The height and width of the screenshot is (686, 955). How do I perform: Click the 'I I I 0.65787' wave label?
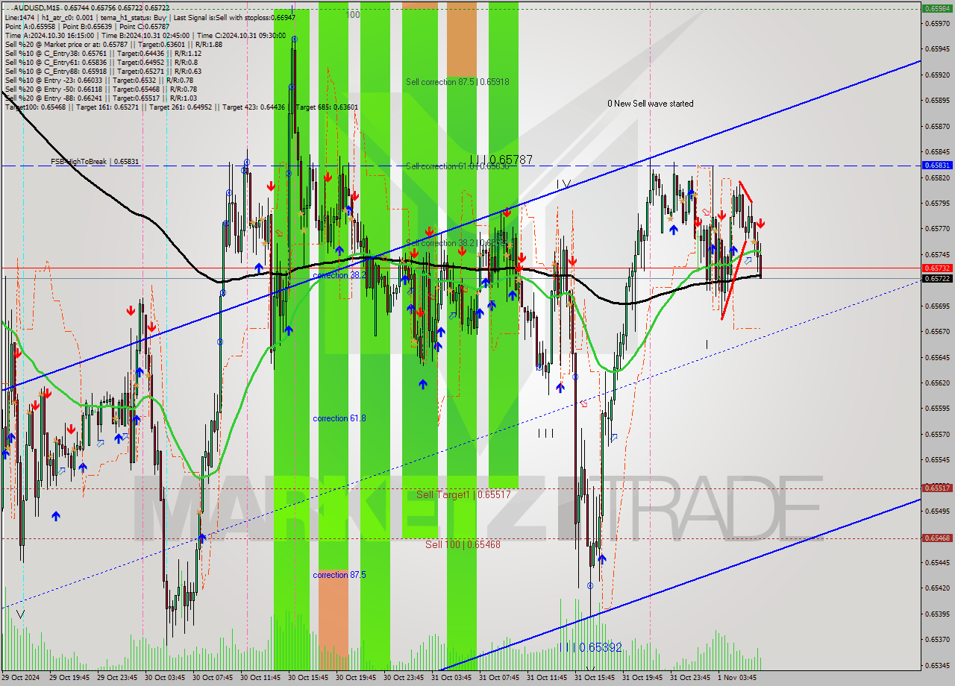tap(501, 160)
